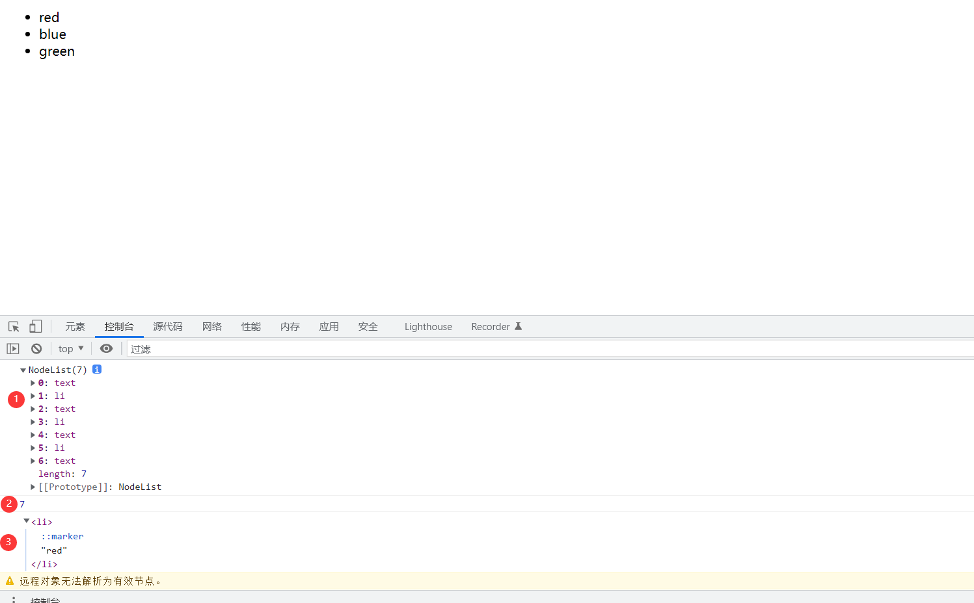Toggle the device emulation toolbar

(x=35, y=326)
